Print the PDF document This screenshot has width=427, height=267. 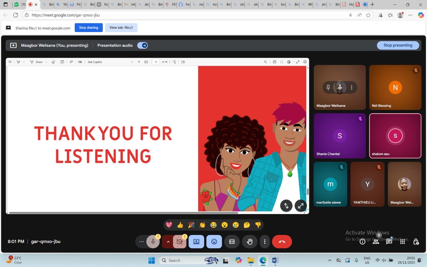point(274,62)
